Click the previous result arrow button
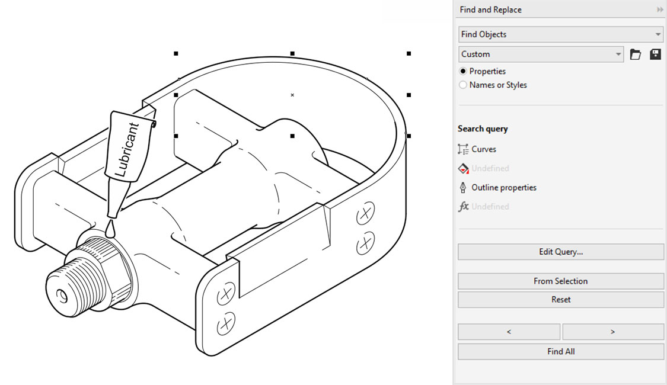The image size is (667, 385). point(509,332)
